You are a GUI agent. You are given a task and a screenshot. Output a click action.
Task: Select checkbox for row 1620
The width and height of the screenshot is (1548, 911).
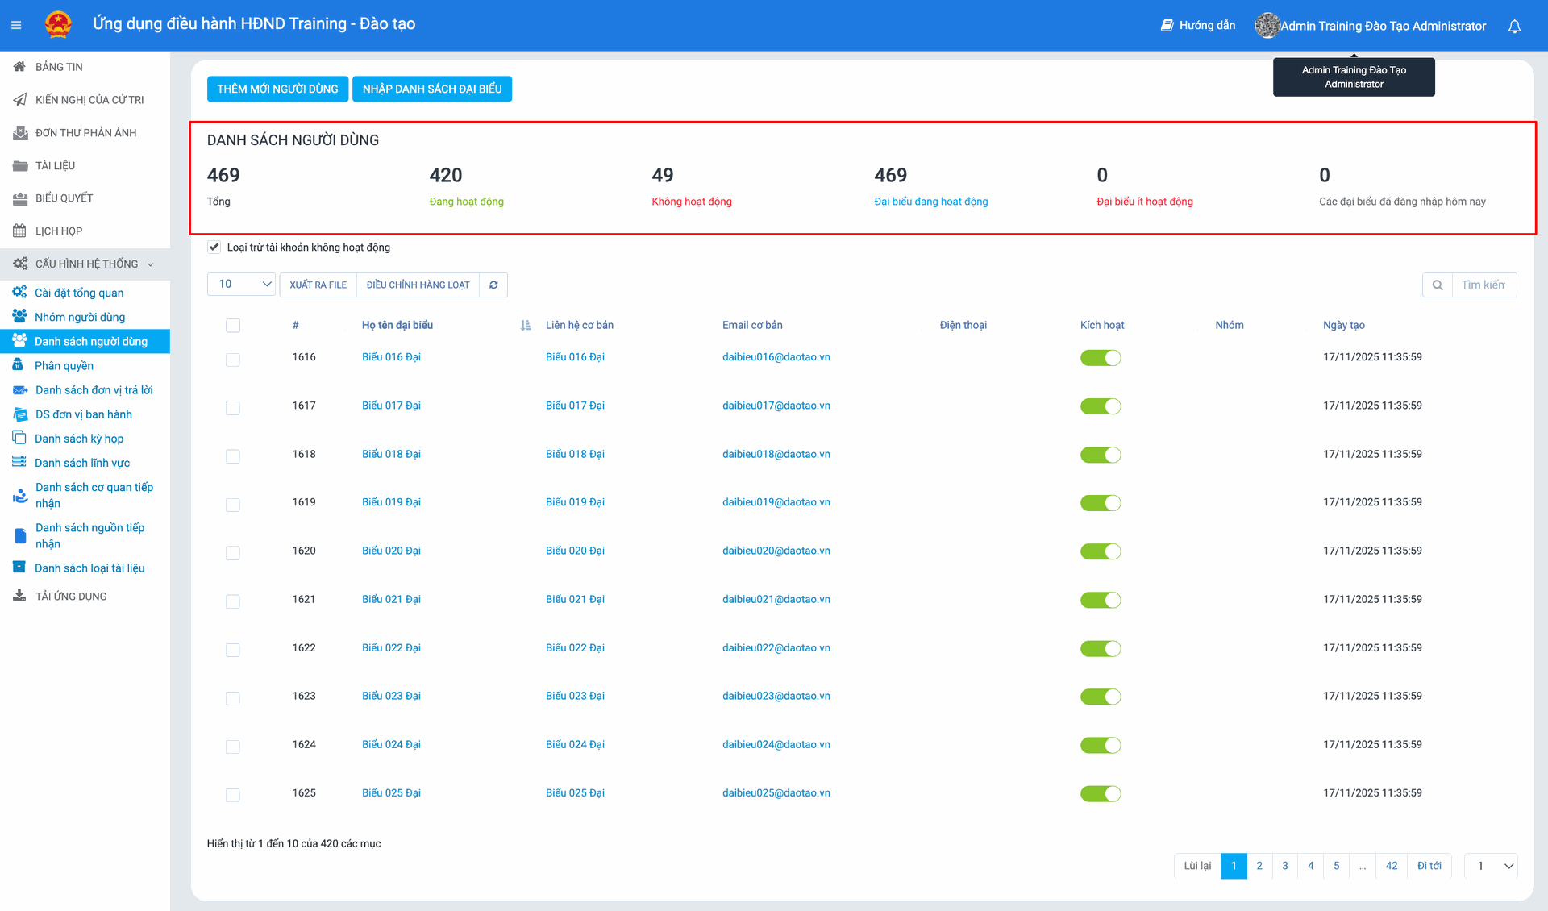pos(233,552)
